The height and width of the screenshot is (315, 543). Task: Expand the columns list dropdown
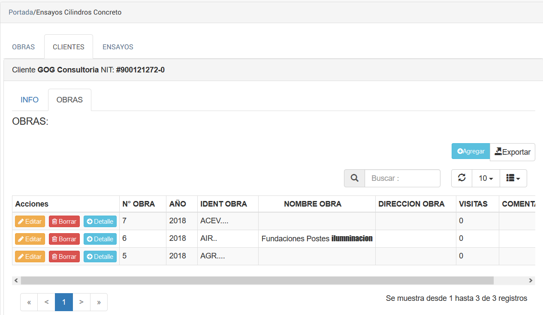(513, 178)
